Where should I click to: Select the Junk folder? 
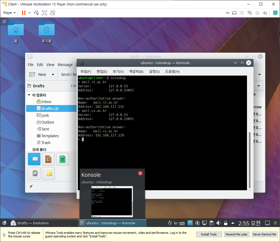tap(51, 115)
